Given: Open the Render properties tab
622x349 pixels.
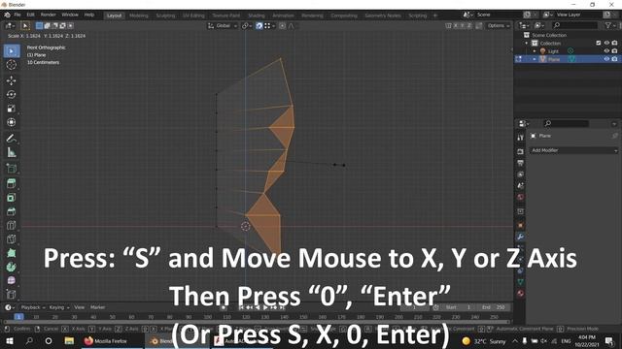Looking at the screenshot, I should [x=520, y=151].
